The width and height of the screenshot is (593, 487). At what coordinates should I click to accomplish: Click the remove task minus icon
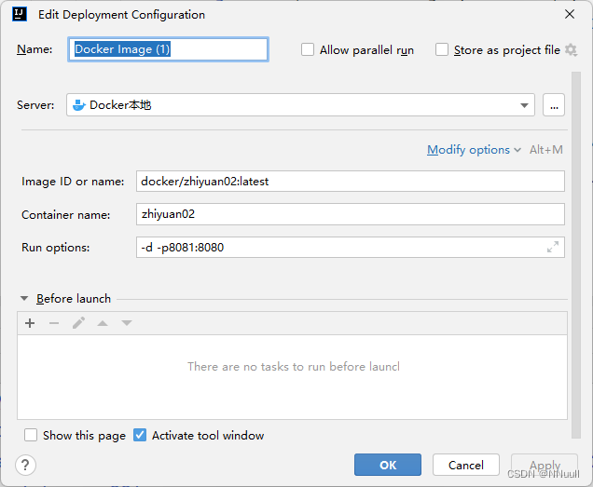(54, 323)
